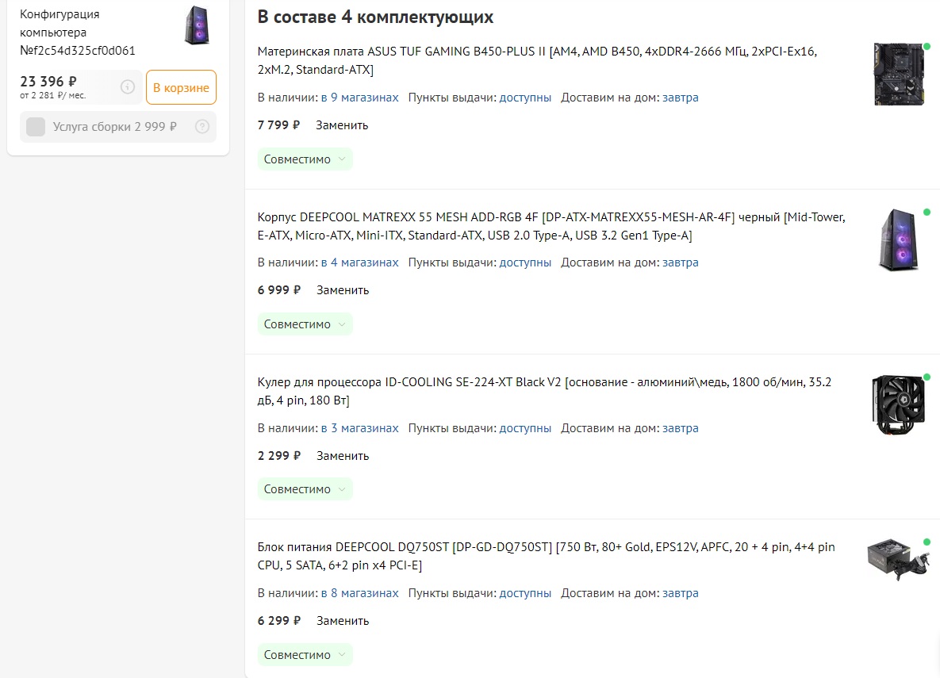Expand the motherboard compatibility dropdown
The width and height of the screenshot is (940, 678).
(x=305, y=159)
